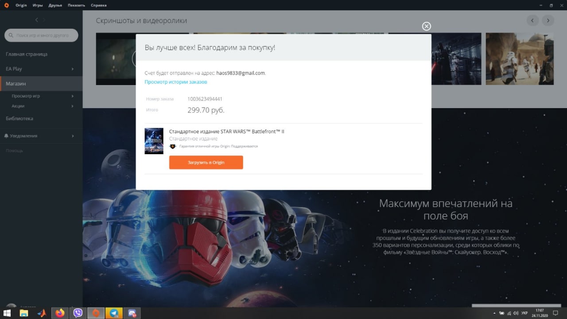Image resolution: width=567 pixels, height=319 pixels.
Task: Click the Origin logo icon in title bar
Action: click(6, 5)
